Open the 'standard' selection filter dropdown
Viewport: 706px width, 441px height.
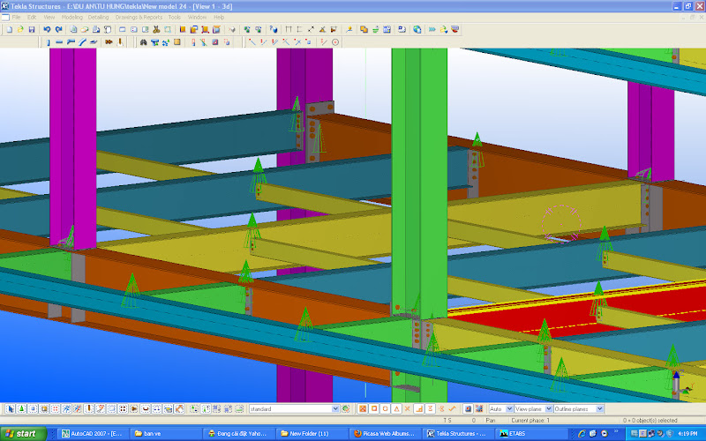tap(334, 409)
